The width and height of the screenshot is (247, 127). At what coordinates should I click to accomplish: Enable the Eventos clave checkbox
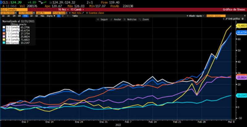(x=87, y=13)
